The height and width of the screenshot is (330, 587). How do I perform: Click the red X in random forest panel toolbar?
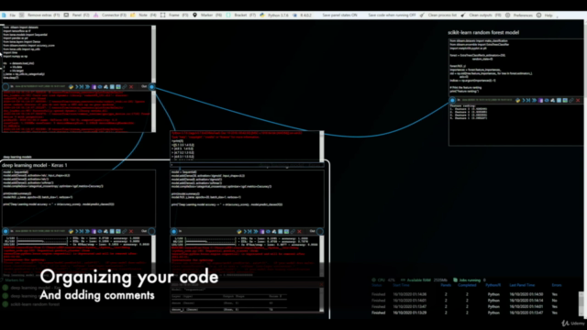(x=578, y=100)
